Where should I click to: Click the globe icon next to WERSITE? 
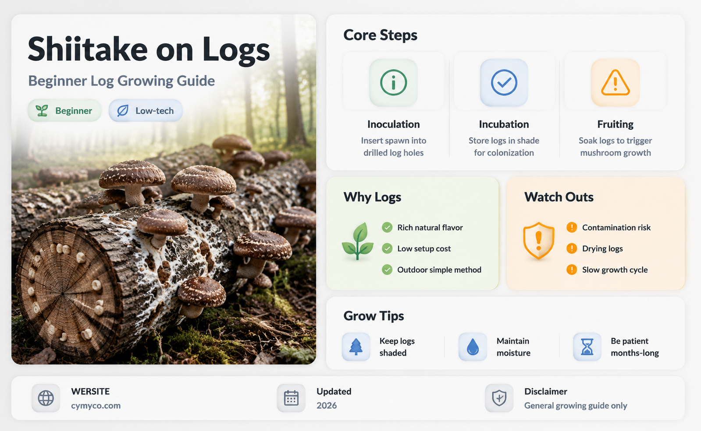pyautogui.click(x=46, y=398)
